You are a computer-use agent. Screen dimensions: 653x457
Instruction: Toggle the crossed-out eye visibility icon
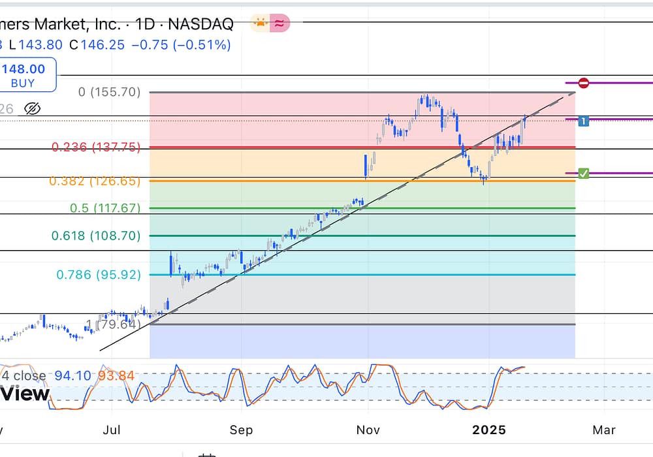pos(33,108)
